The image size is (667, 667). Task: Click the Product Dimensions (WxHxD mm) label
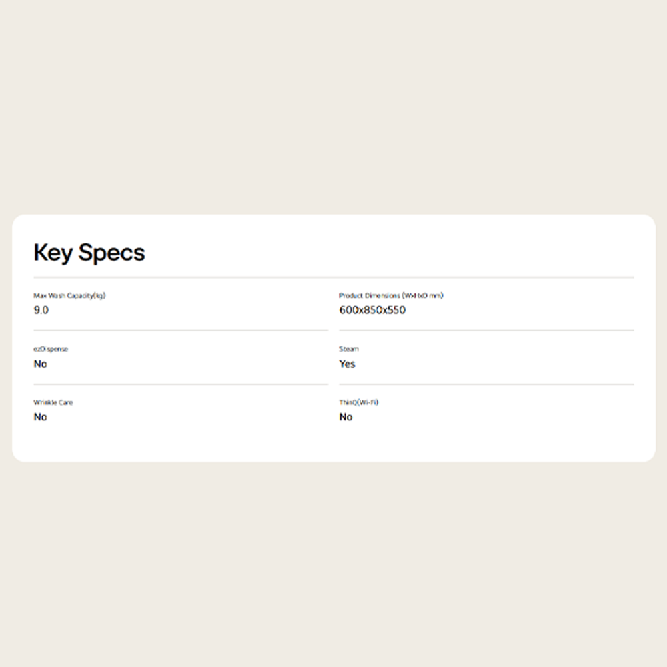[x=390, y=295]
